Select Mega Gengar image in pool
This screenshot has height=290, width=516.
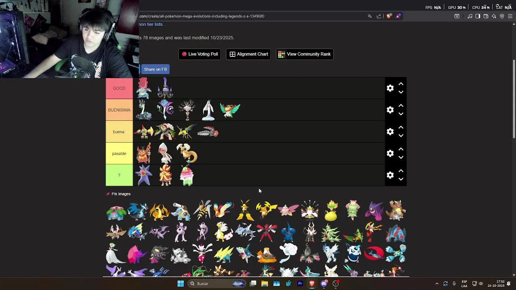374,211
